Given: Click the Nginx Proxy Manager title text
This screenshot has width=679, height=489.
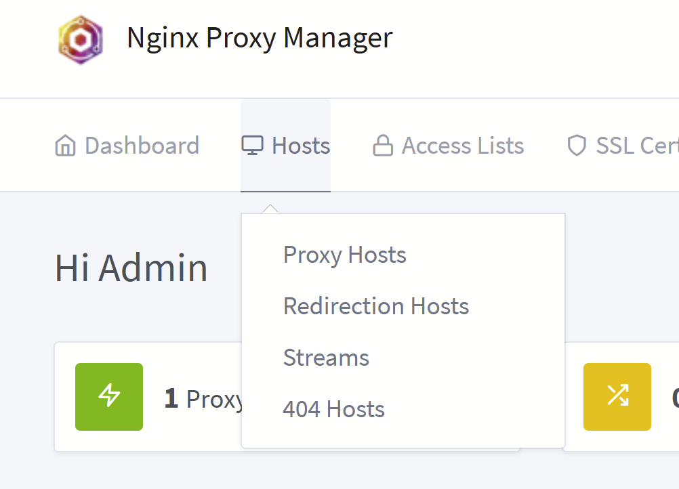Looking at the screenshot, I should click(x=260, y=38).
